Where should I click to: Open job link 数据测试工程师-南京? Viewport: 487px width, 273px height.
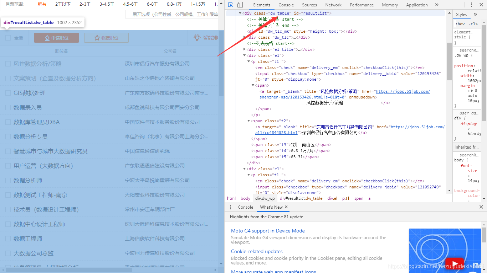(40, 195)
